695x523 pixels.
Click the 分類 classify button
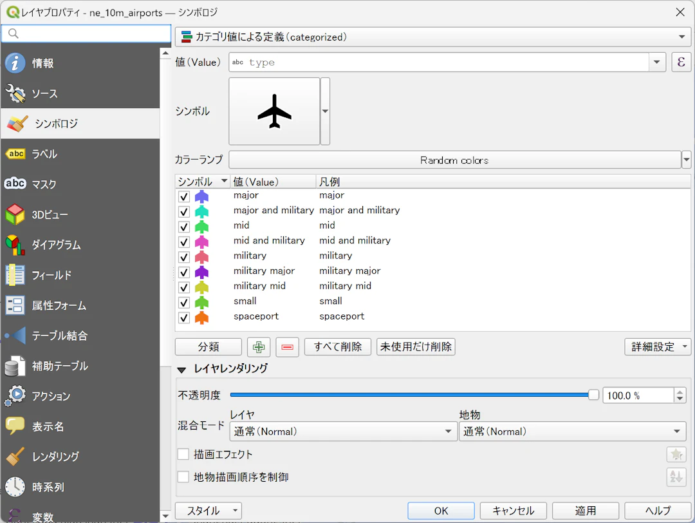tap(208, 347)
